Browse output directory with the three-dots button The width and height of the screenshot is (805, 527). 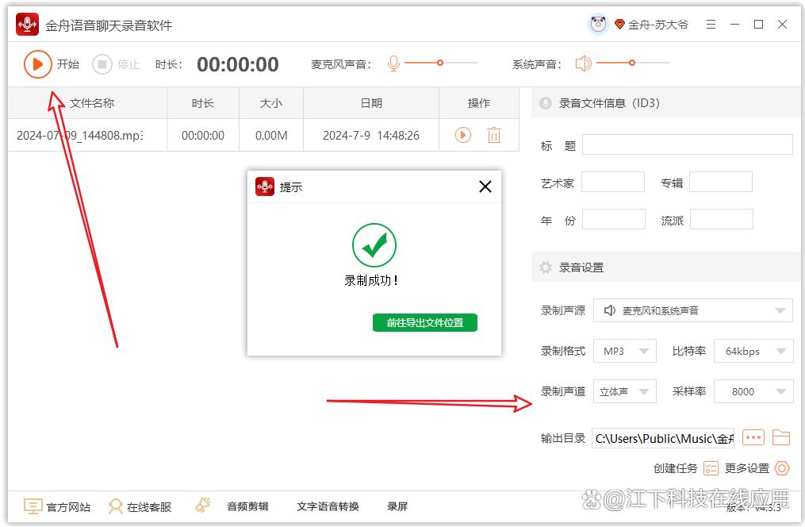[x=753, y=438]
